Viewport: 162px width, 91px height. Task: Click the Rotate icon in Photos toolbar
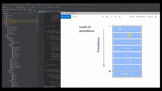coord(115,17)
